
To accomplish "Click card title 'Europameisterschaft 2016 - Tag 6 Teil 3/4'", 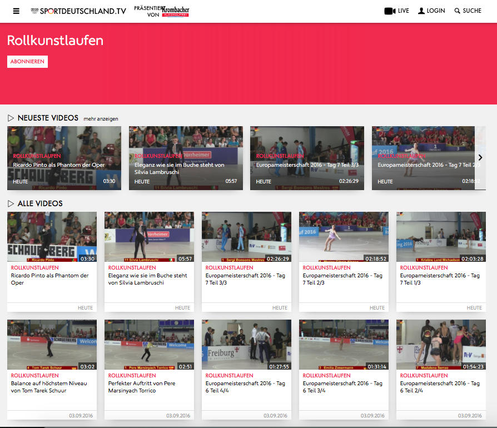I will click(x=342, y=387).
